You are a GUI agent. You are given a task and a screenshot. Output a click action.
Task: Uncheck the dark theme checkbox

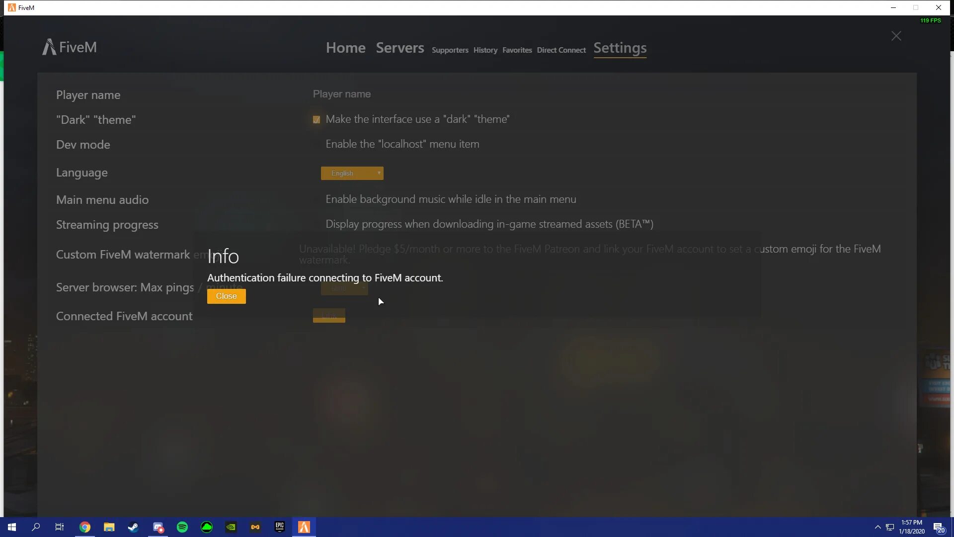[x=317, y=120]
